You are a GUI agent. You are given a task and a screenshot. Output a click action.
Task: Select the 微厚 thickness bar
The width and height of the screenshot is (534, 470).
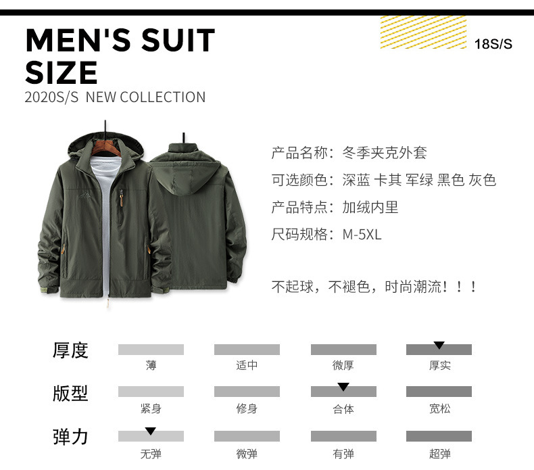[x=343, y=350]
